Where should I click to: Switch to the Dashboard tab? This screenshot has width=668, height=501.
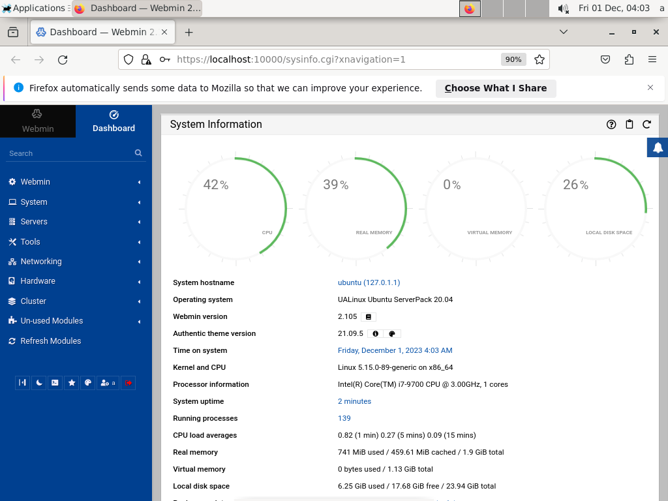point(114,121)
